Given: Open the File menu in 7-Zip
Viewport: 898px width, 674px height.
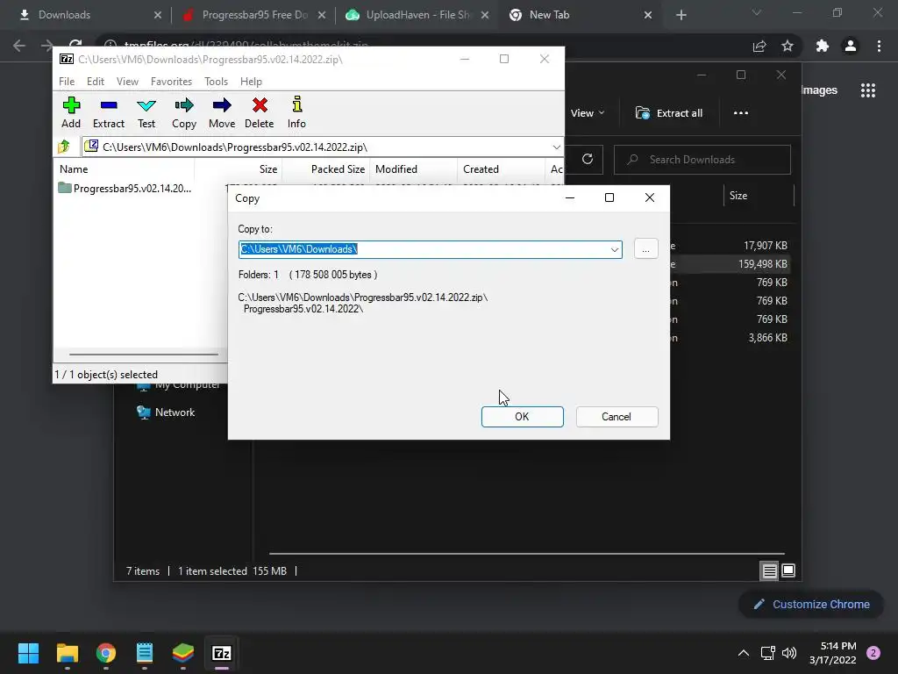Looking at the screenshot, I should pos(67,82).
